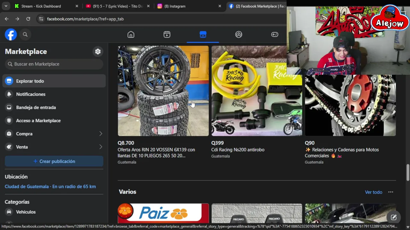Open the Facebook search magnifier button
The width and height of the screenshot is (410, 230).
[x=25, y=34]
